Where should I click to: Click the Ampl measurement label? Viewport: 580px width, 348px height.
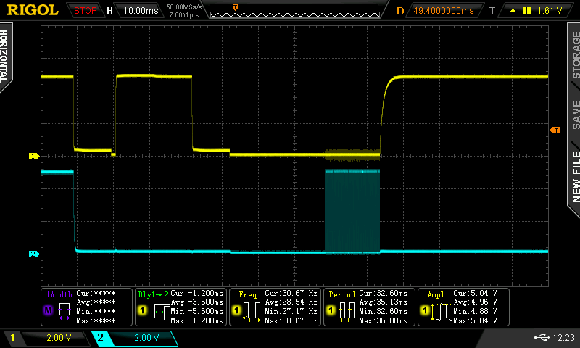(x=436, y=294)
